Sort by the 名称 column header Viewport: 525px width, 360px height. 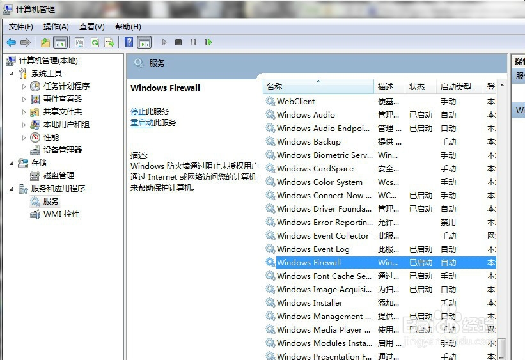[318, 87]
